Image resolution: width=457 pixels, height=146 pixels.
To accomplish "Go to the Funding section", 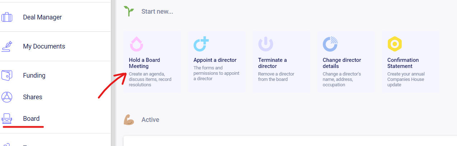I will [x=34, y=76].
